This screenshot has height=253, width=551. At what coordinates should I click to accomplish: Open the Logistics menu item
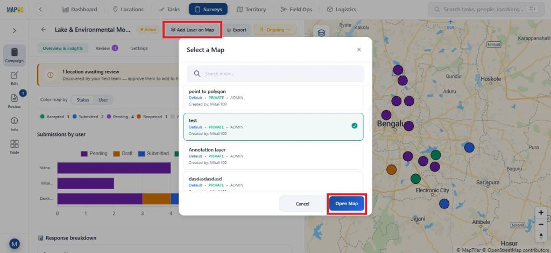click(341, 10)
